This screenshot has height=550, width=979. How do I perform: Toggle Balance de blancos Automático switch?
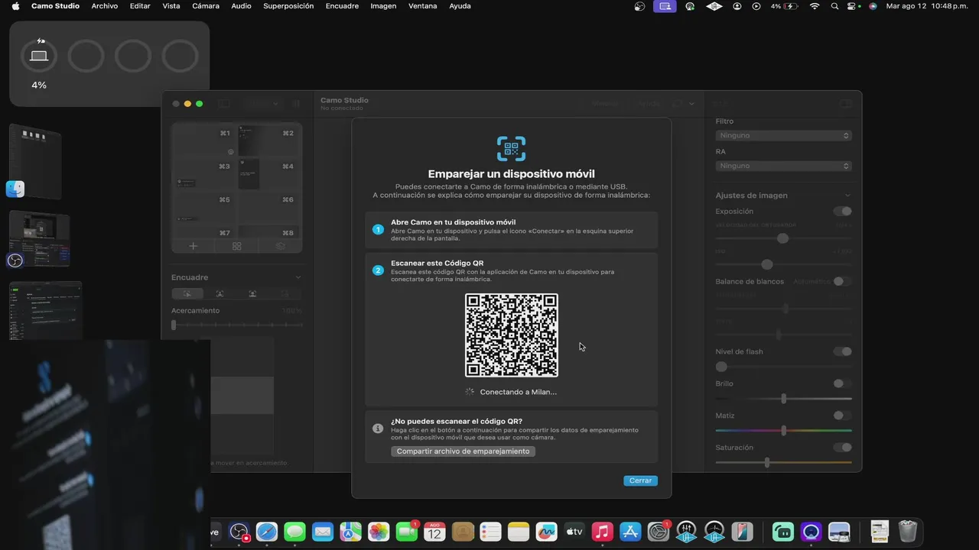(842, 281)
